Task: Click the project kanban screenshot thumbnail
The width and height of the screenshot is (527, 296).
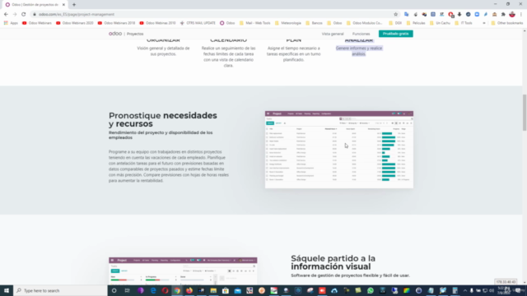Action: point(183,271)
